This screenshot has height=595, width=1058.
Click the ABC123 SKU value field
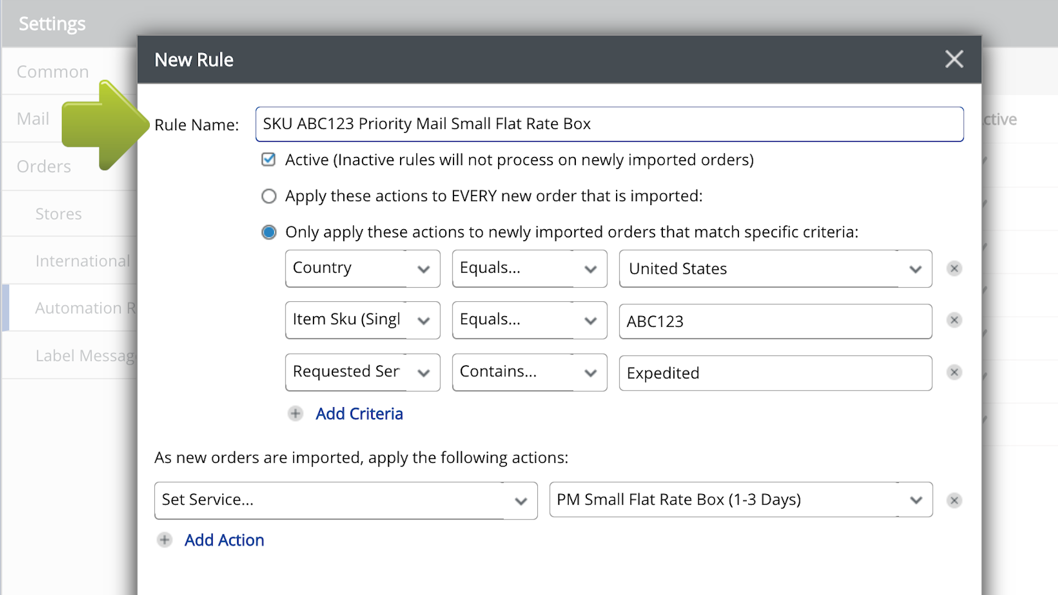(775, 321)
